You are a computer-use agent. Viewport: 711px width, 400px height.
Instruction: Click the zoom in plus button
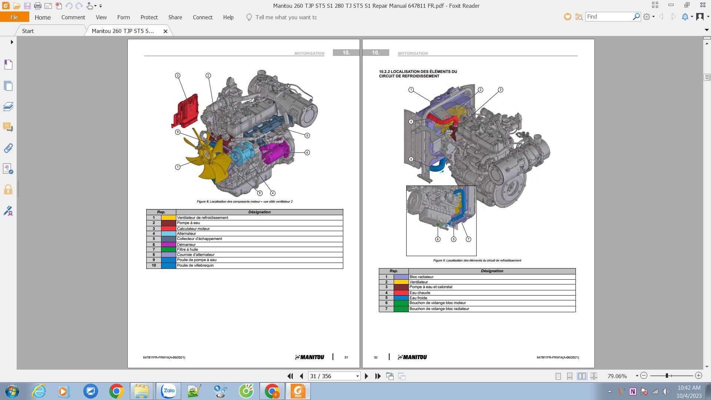(698, 376)
